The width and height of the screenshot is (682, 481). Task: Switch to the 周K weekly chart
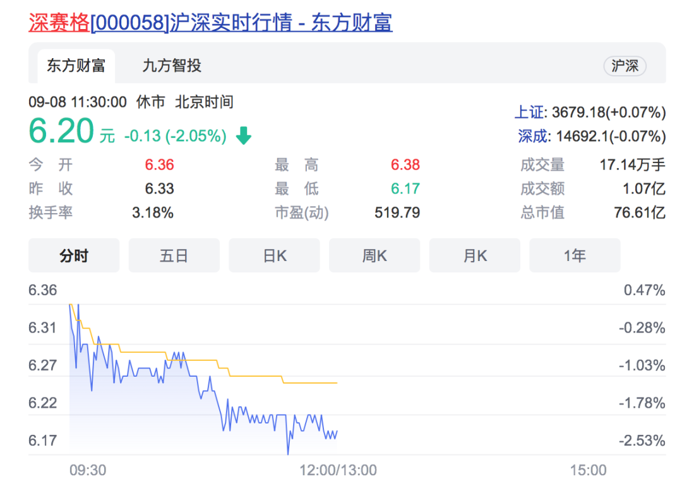pos(374,255)
